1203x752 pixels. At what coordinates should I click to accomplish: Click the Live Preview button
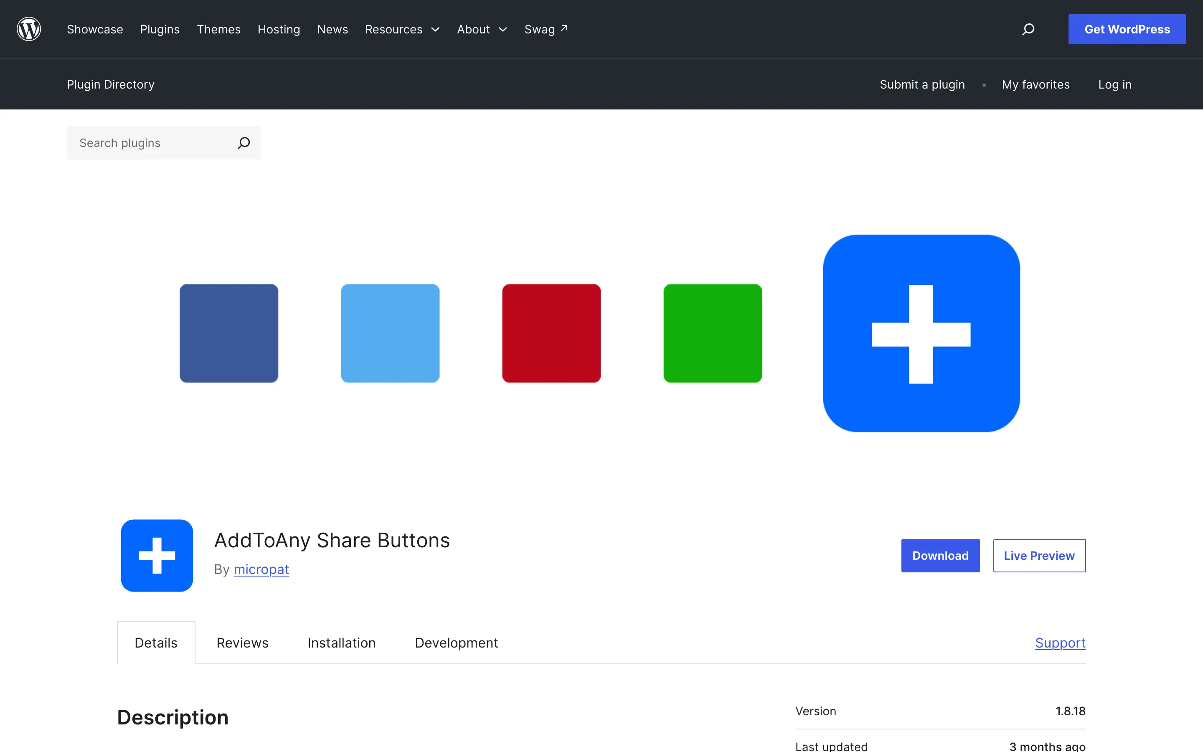pos(1039,556)
